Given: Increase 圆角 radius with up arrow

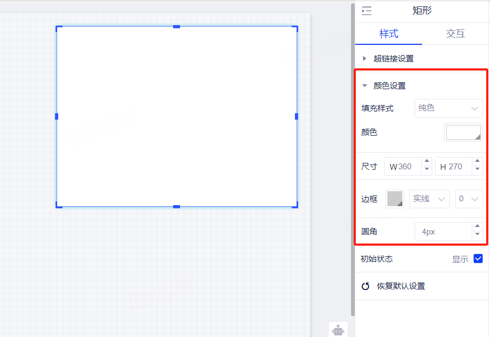Looking at the screenshot, I should (477, 228).
